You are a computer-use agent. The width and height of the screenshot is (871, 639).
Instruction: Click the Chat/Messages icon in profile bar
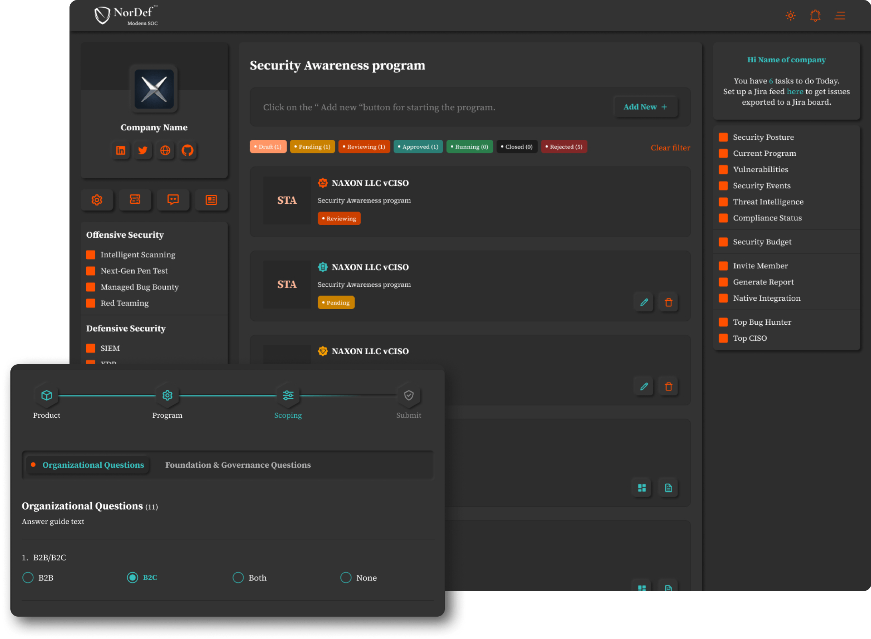coord(173,199)
